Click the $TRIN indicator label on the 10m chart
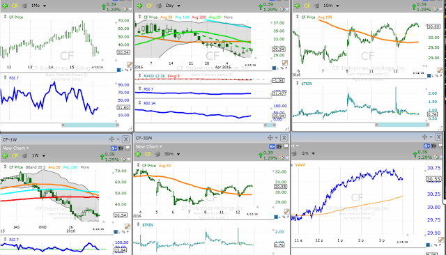Screen dimensions: 446x255 point(307,84)
